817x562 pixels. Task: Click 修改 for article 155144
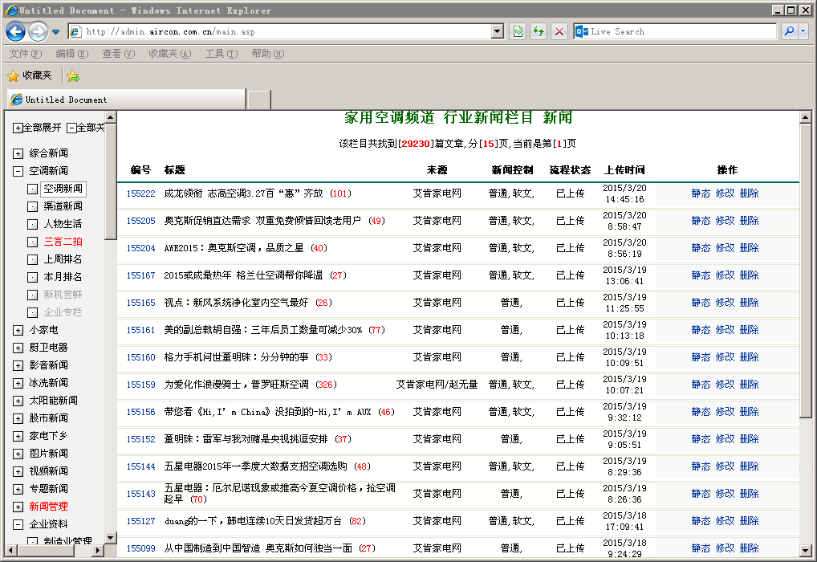(x=725, y=466)
